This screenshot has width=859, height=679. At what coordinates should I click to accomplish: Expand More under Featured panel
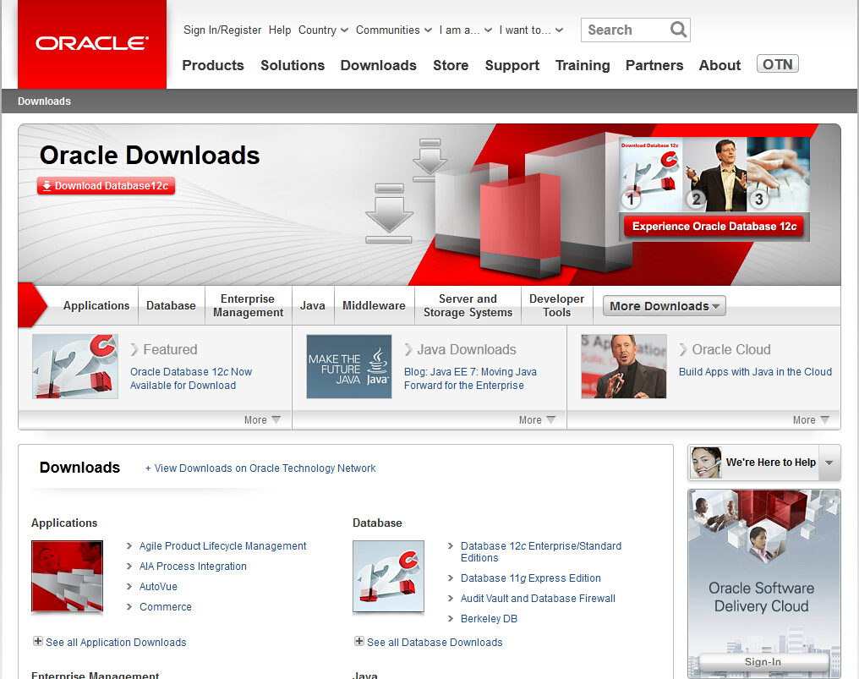(262, 419)
